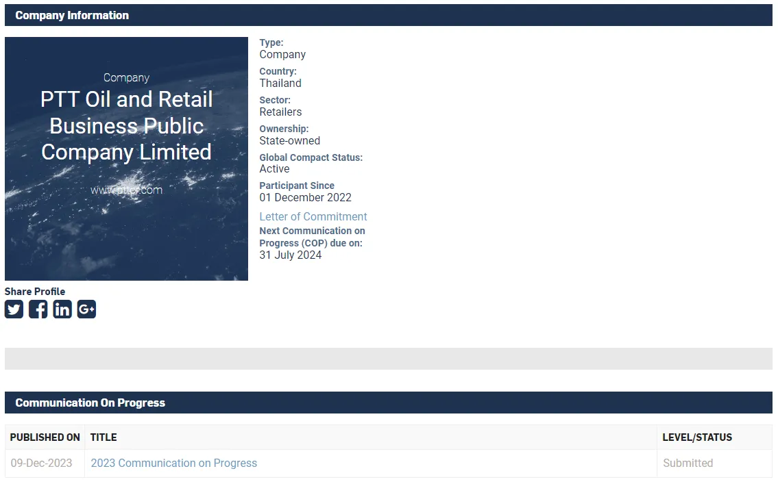Share profile via LinkedIn icon
Viewport: 778px width, 484px height.
coord(62,309)
